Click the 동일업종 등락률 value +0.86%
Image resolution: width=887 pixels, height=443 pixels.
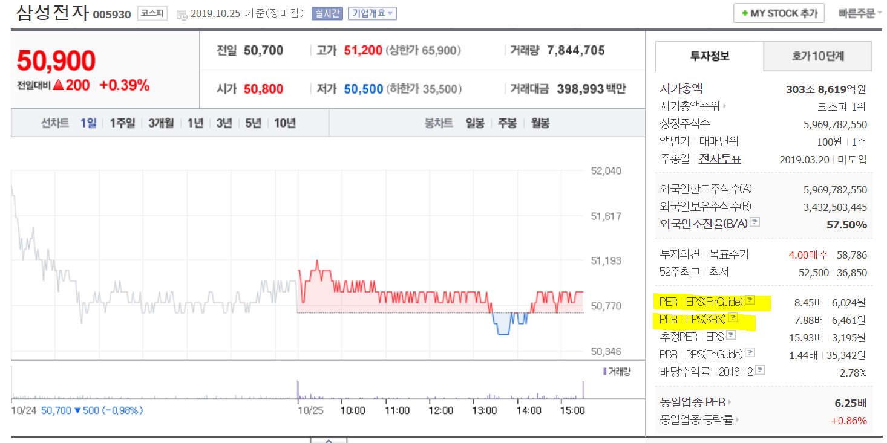click(x=849, y=420)
